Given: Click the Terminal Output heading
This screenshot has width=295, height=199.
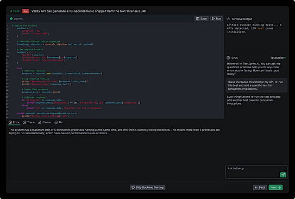Looking at the screenshot, I should 242,19.
